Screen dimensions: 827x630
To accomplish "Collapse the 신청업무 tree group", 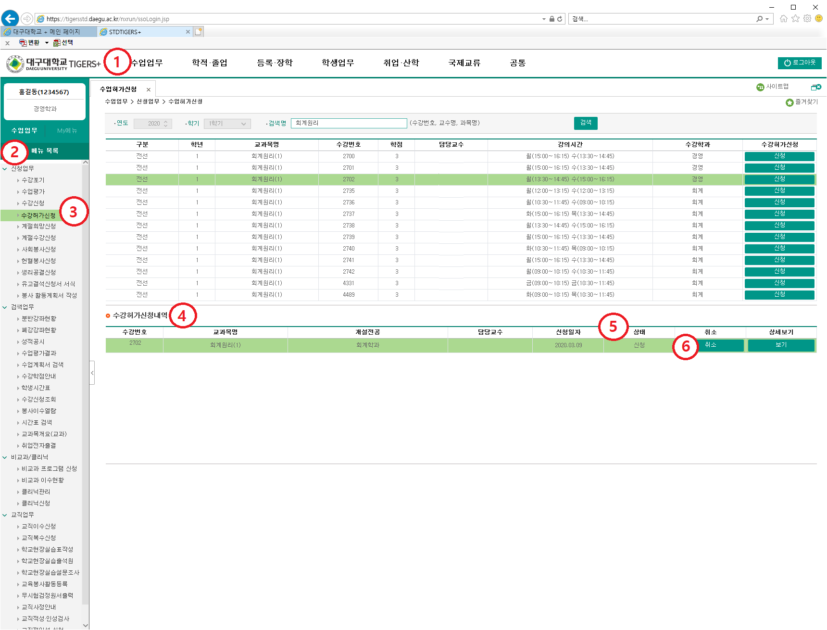I will click(x=5, y=169).
